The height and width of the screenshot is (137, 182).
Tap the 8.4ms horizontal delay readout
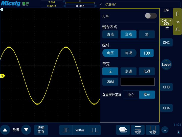click(80, 6)
